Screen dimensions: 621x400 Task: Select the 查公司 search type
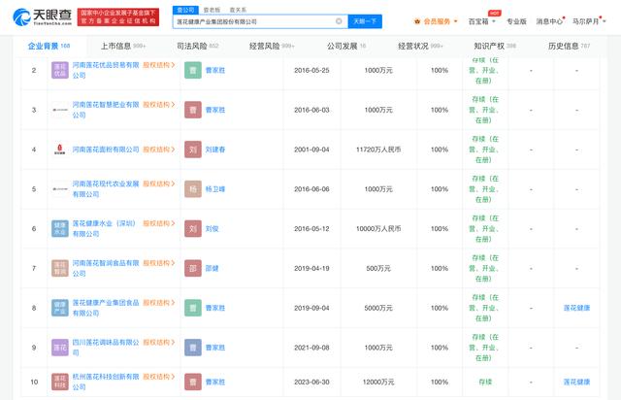pos(185,8)
